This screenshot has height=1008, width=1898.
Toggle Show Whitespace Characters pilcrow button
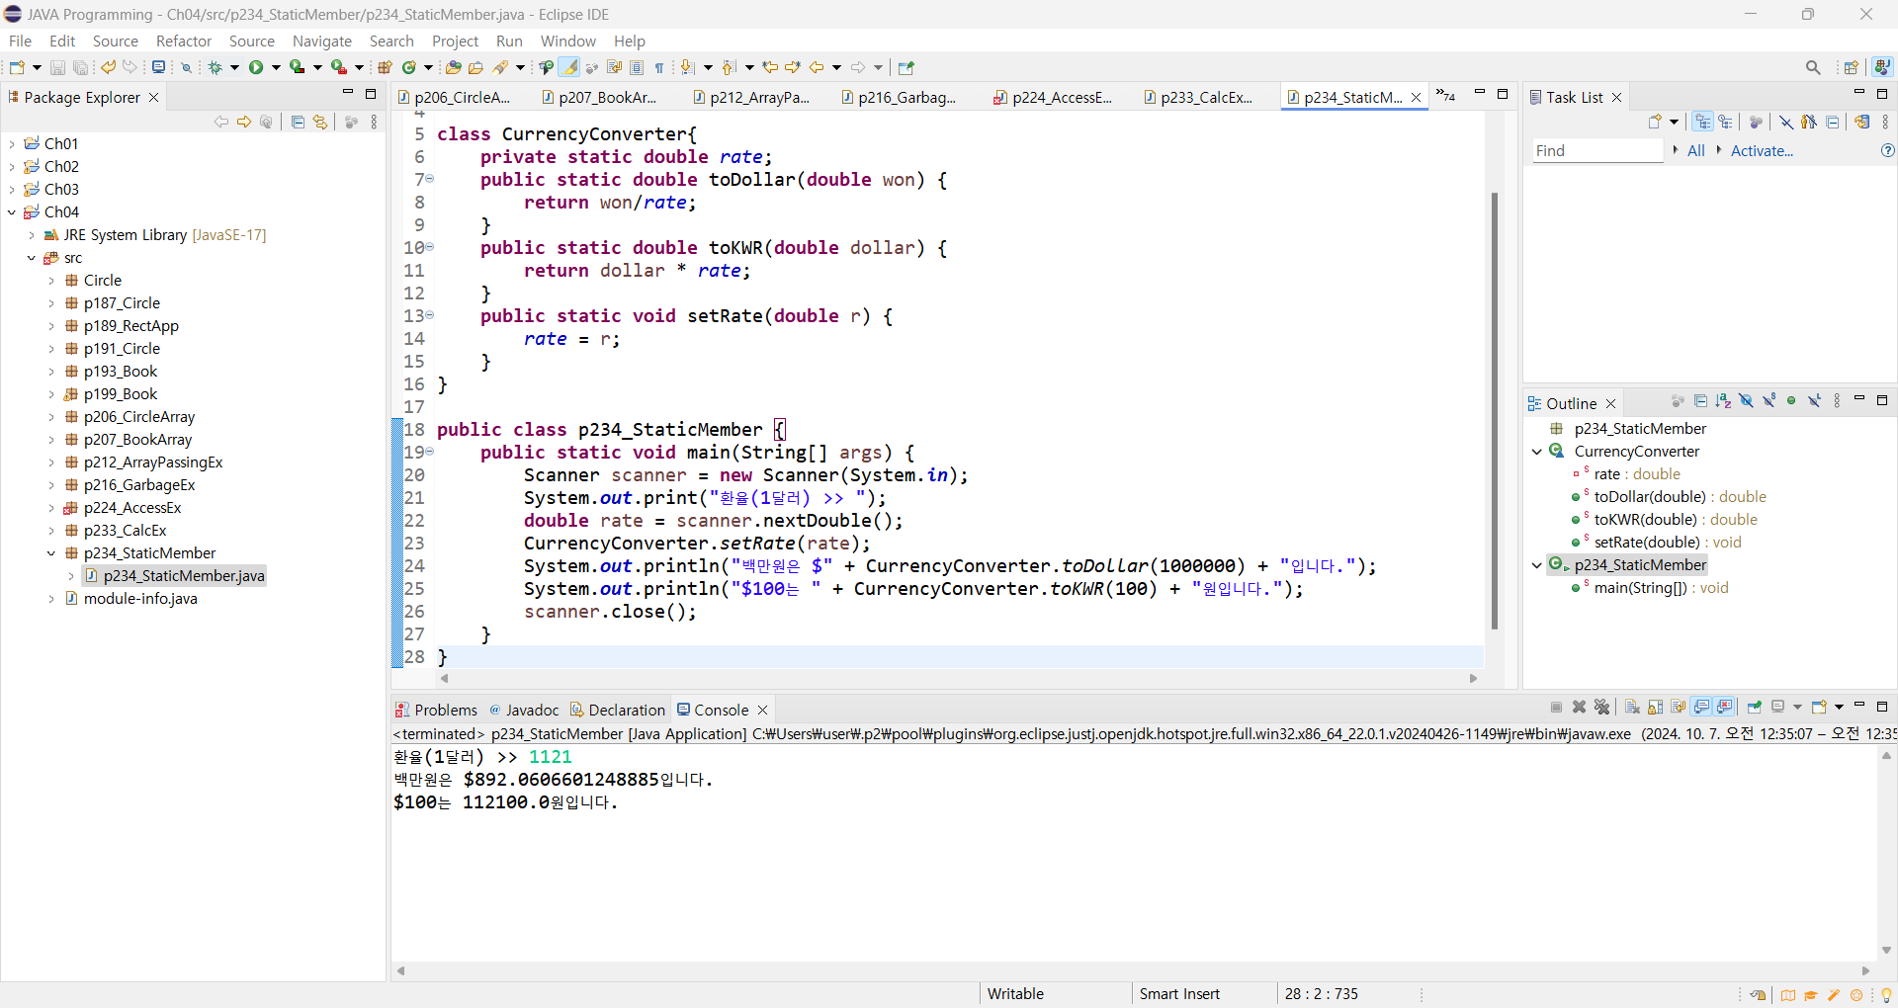[x=659, y=67]
